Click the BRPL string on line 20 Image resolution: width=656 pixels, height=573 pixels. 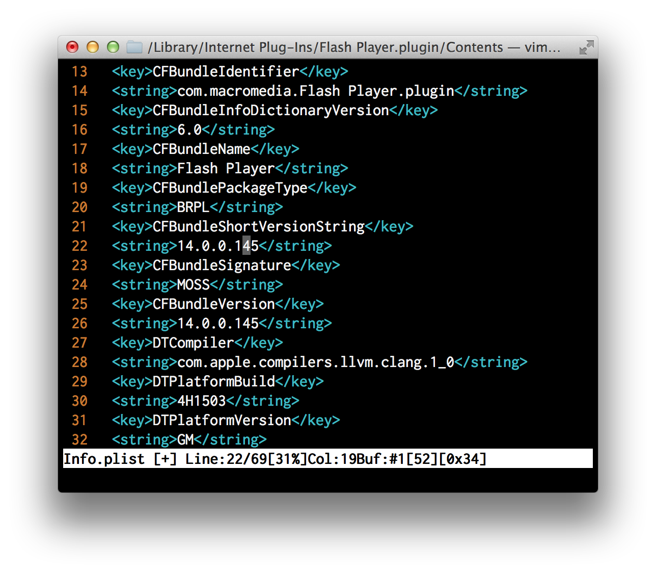coord(194,207)
